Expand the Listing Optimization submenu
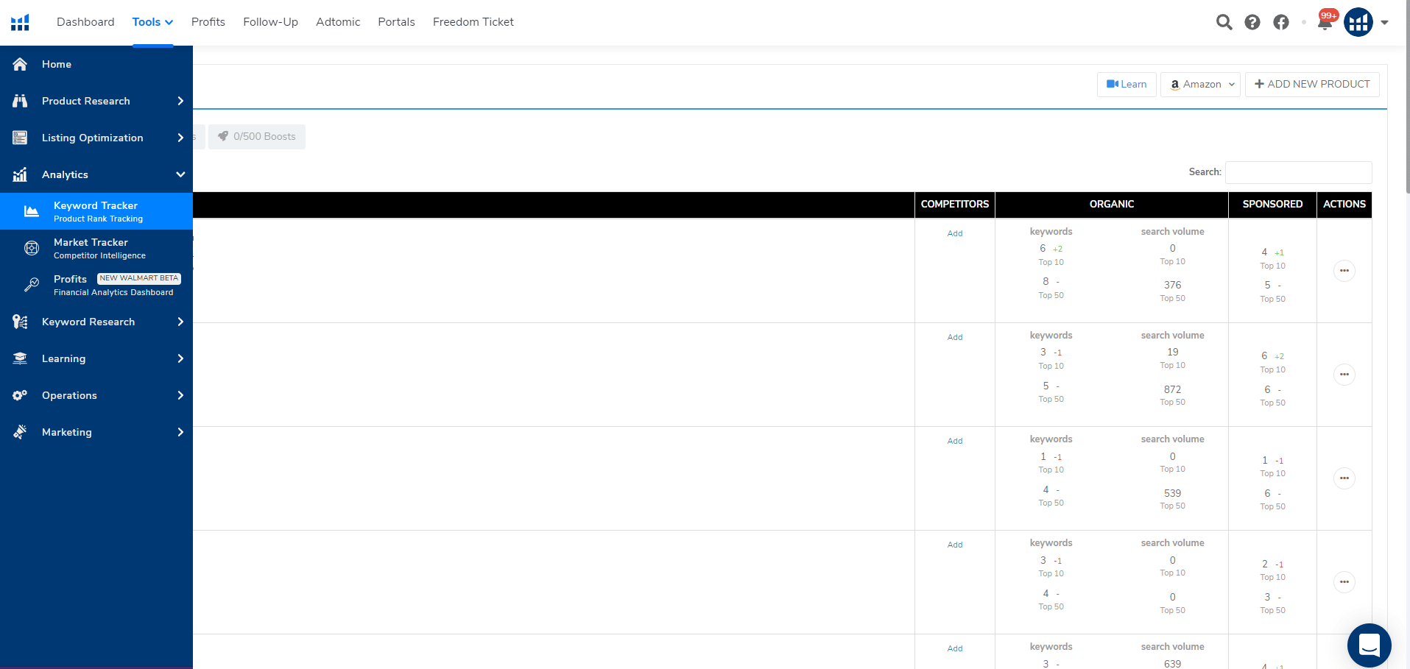Screen dimensions: 1410x669 pyautogui.click(x=180, y=138)
